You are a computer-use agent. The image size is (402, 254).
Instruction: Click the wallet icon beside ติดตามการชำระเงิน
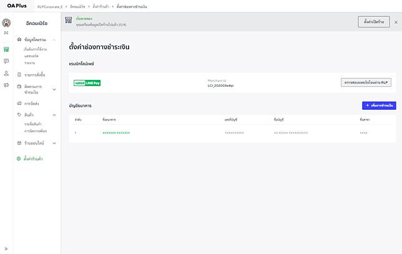(x=19, y=86)
